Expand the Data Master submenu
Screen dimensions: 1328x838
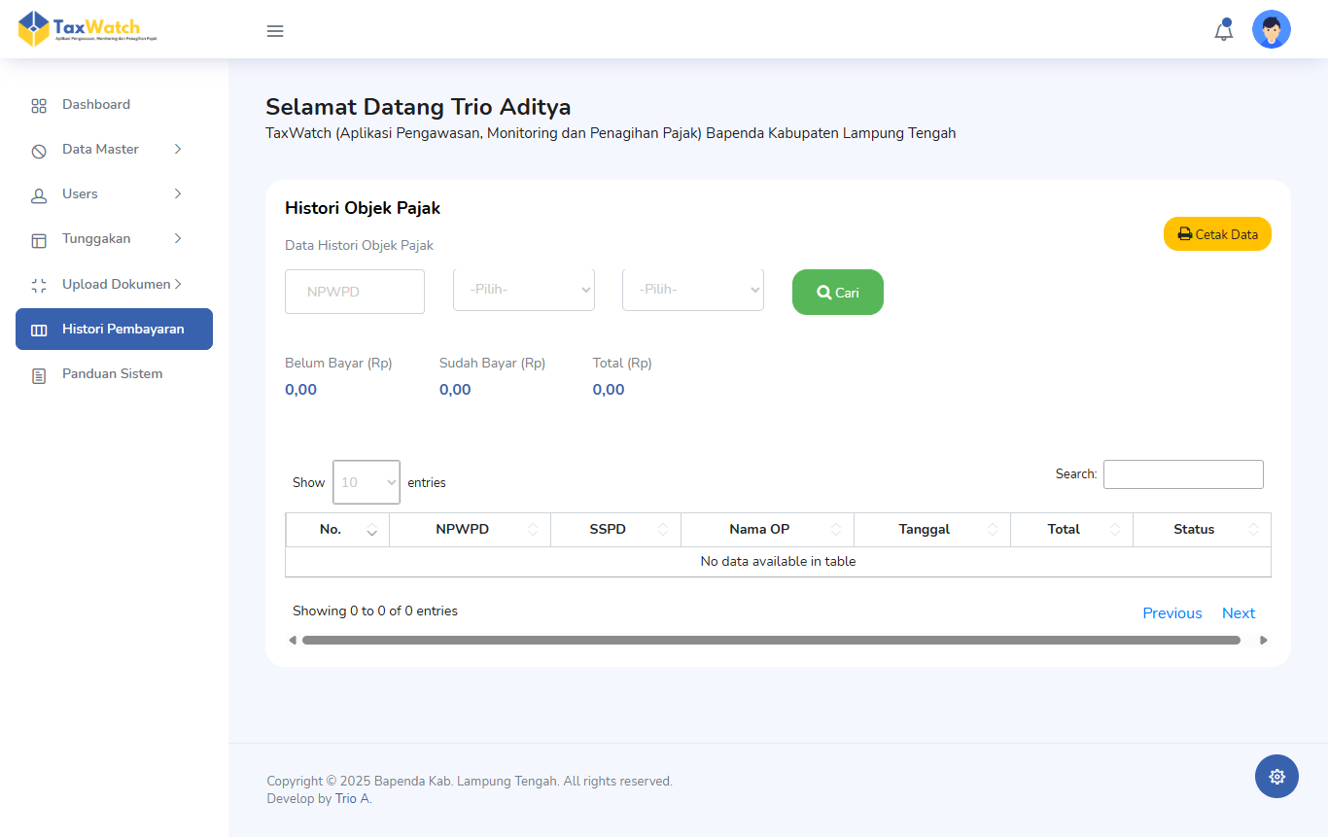pyautogui.click(x=107, y=150)
